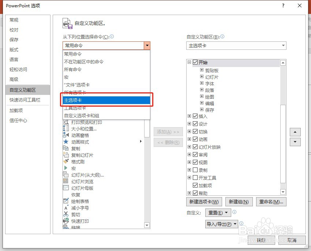The height and width of the screenshot is (251, 311).
Task: Expand the 剪贴板 group node
Action: click(x=202, y=70)
